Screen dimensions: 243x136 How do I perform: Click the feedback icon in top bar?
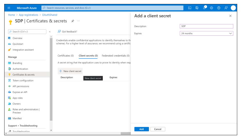(x=226, y=8)
